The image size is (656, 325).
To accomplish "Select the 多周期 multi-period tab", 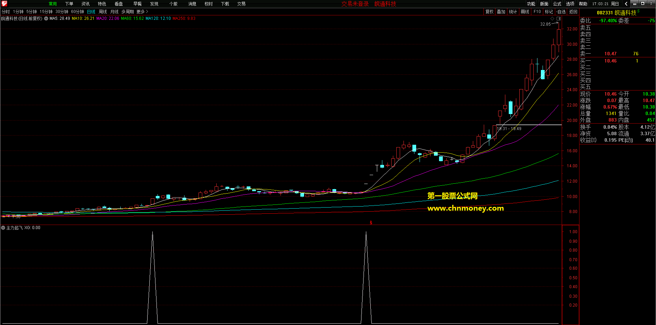I will (x=127, y=12).
